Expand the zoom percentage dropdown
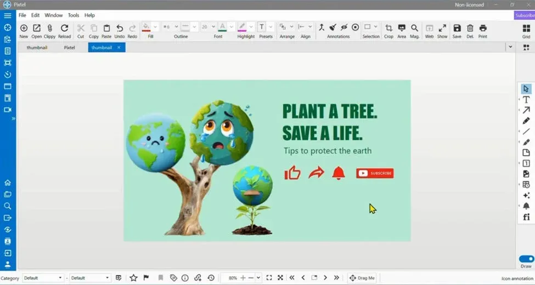This screenshot has width=535, height=285. point(258,278)
